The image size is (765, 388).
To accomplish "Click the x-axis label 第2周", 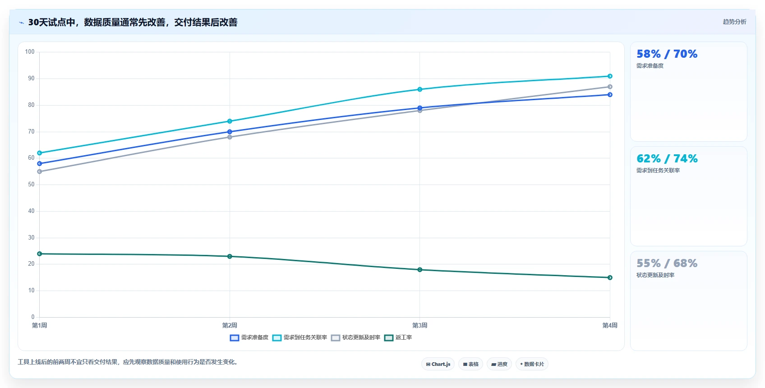I will (x=230, y=325).
